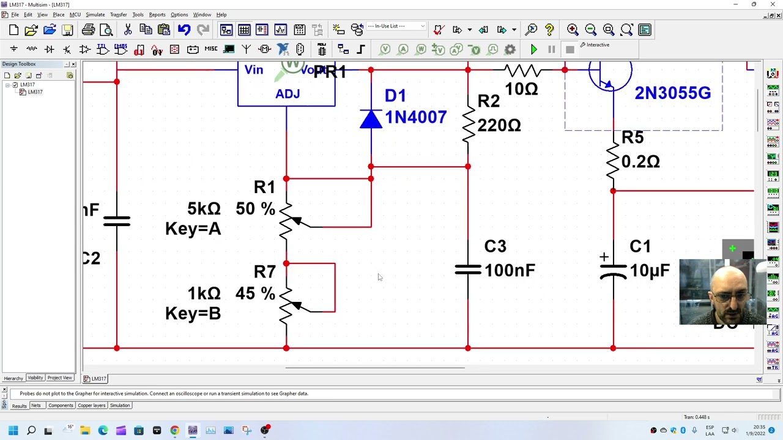
Task: Open the File menu
Action: pyautogui.click(x=15, y=15)
